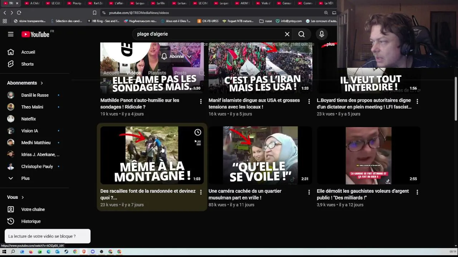Switch to the 'Censur' browser tab
The image size is (458, 257).
(x=284, y=3)
